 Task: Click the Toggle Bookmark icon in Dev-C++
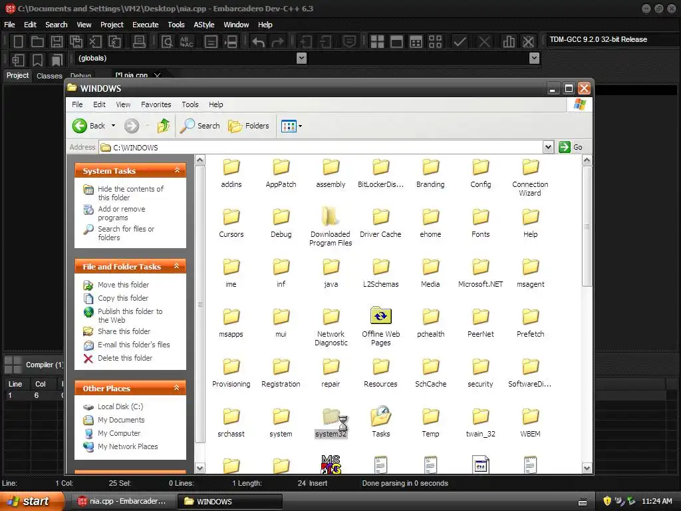(x=38, y=60)
